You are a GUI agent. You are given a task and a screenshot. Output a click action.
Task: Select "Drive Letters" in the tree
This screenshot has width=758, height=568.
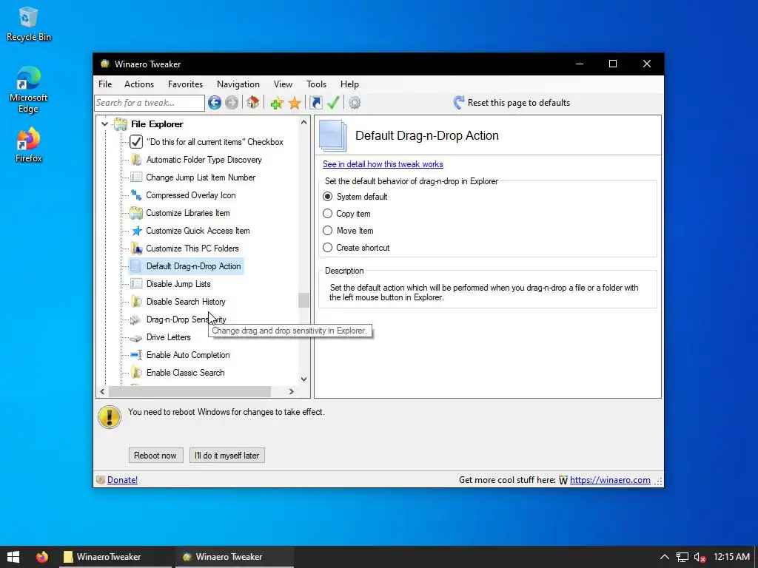coord(168,337)
